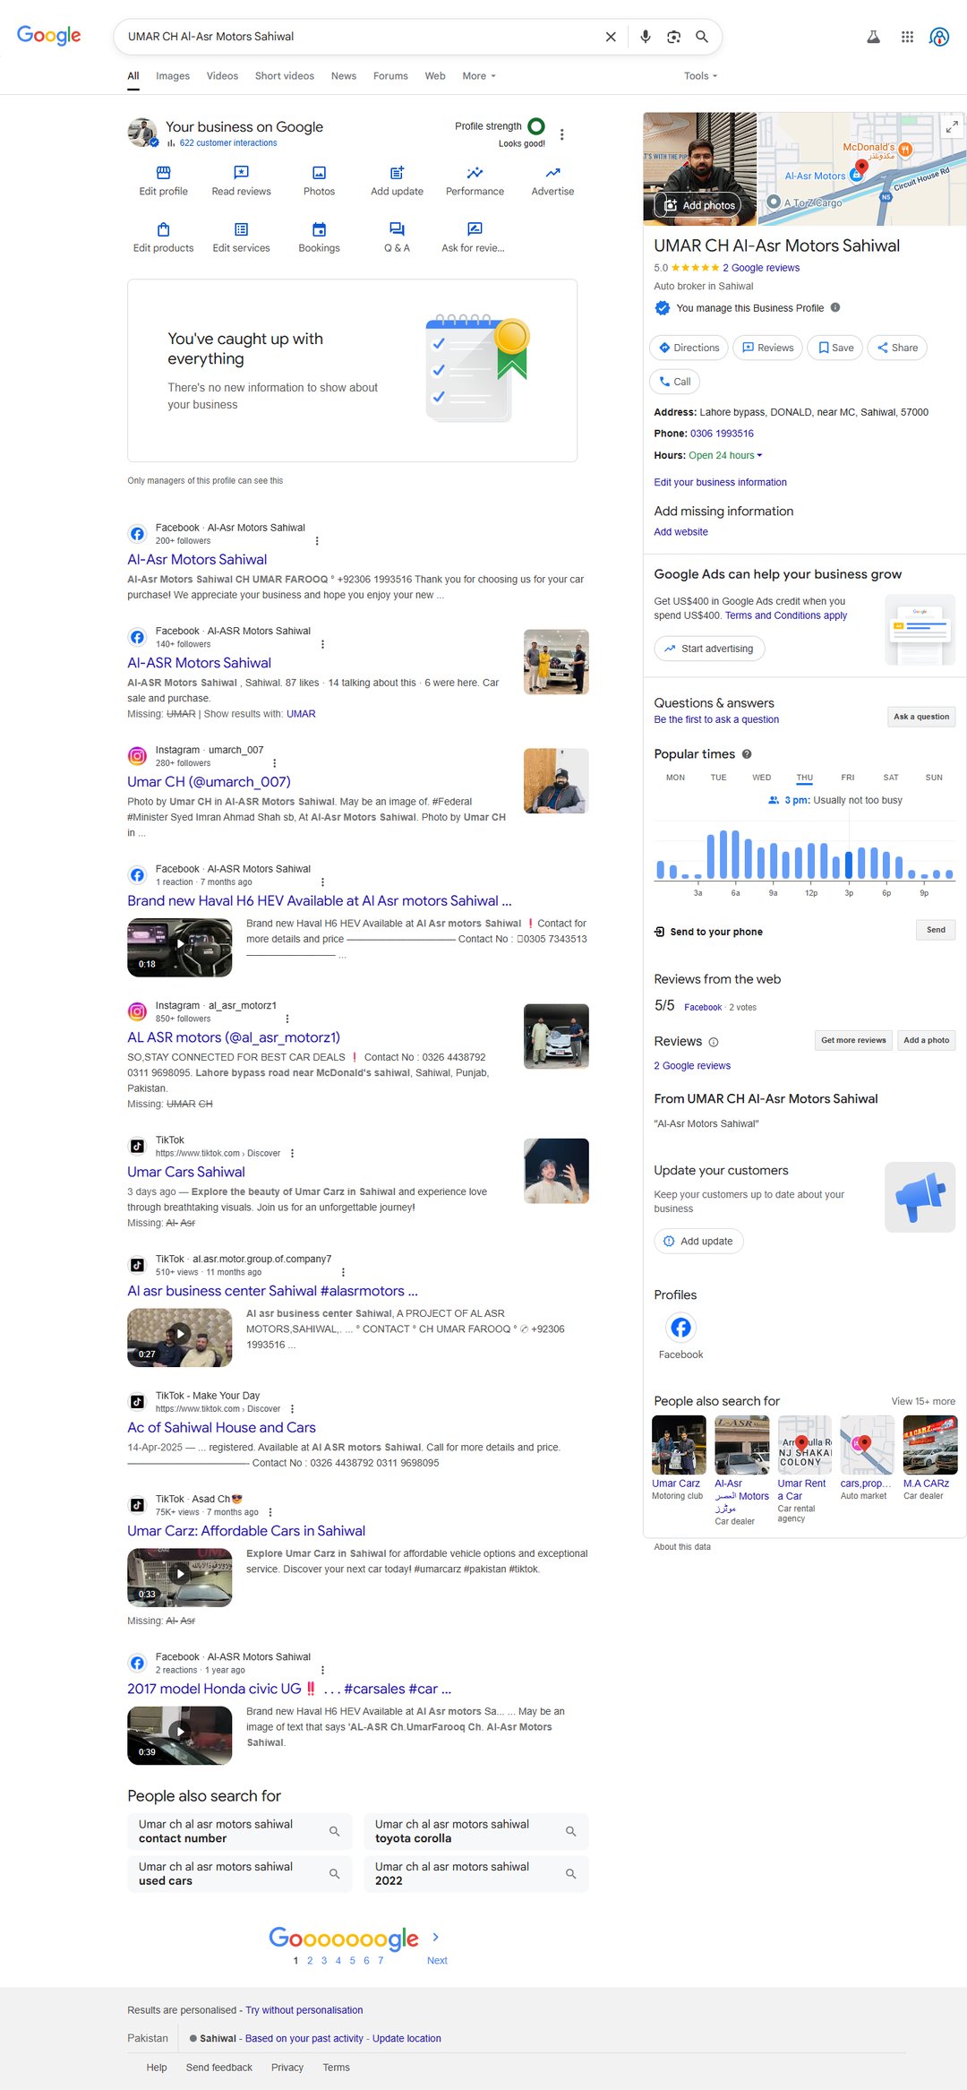Expand the More search filters dropdown
This screenshot has width=967, height=2090.
(x=478, y=76)
